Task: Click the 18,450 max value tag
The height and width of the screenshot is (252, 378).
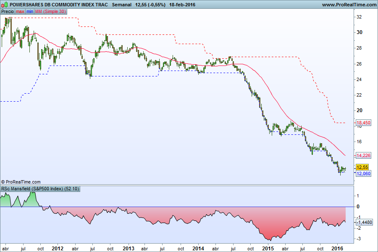Action: tap(363, 123)
